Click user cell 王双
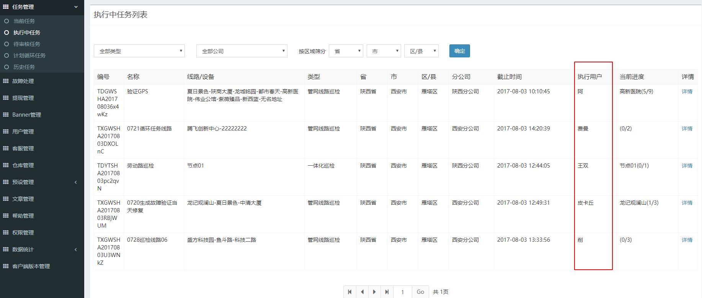702x298 pixels. point(583,166)
